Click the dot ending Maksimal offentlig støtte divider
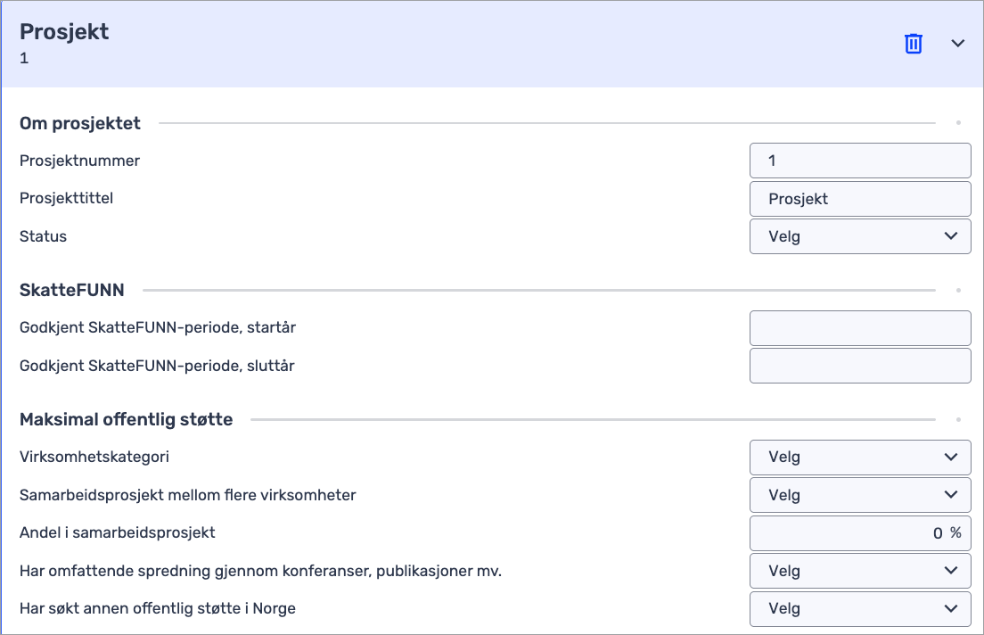Viewport: 984px width, 635px height. [958, 419]
